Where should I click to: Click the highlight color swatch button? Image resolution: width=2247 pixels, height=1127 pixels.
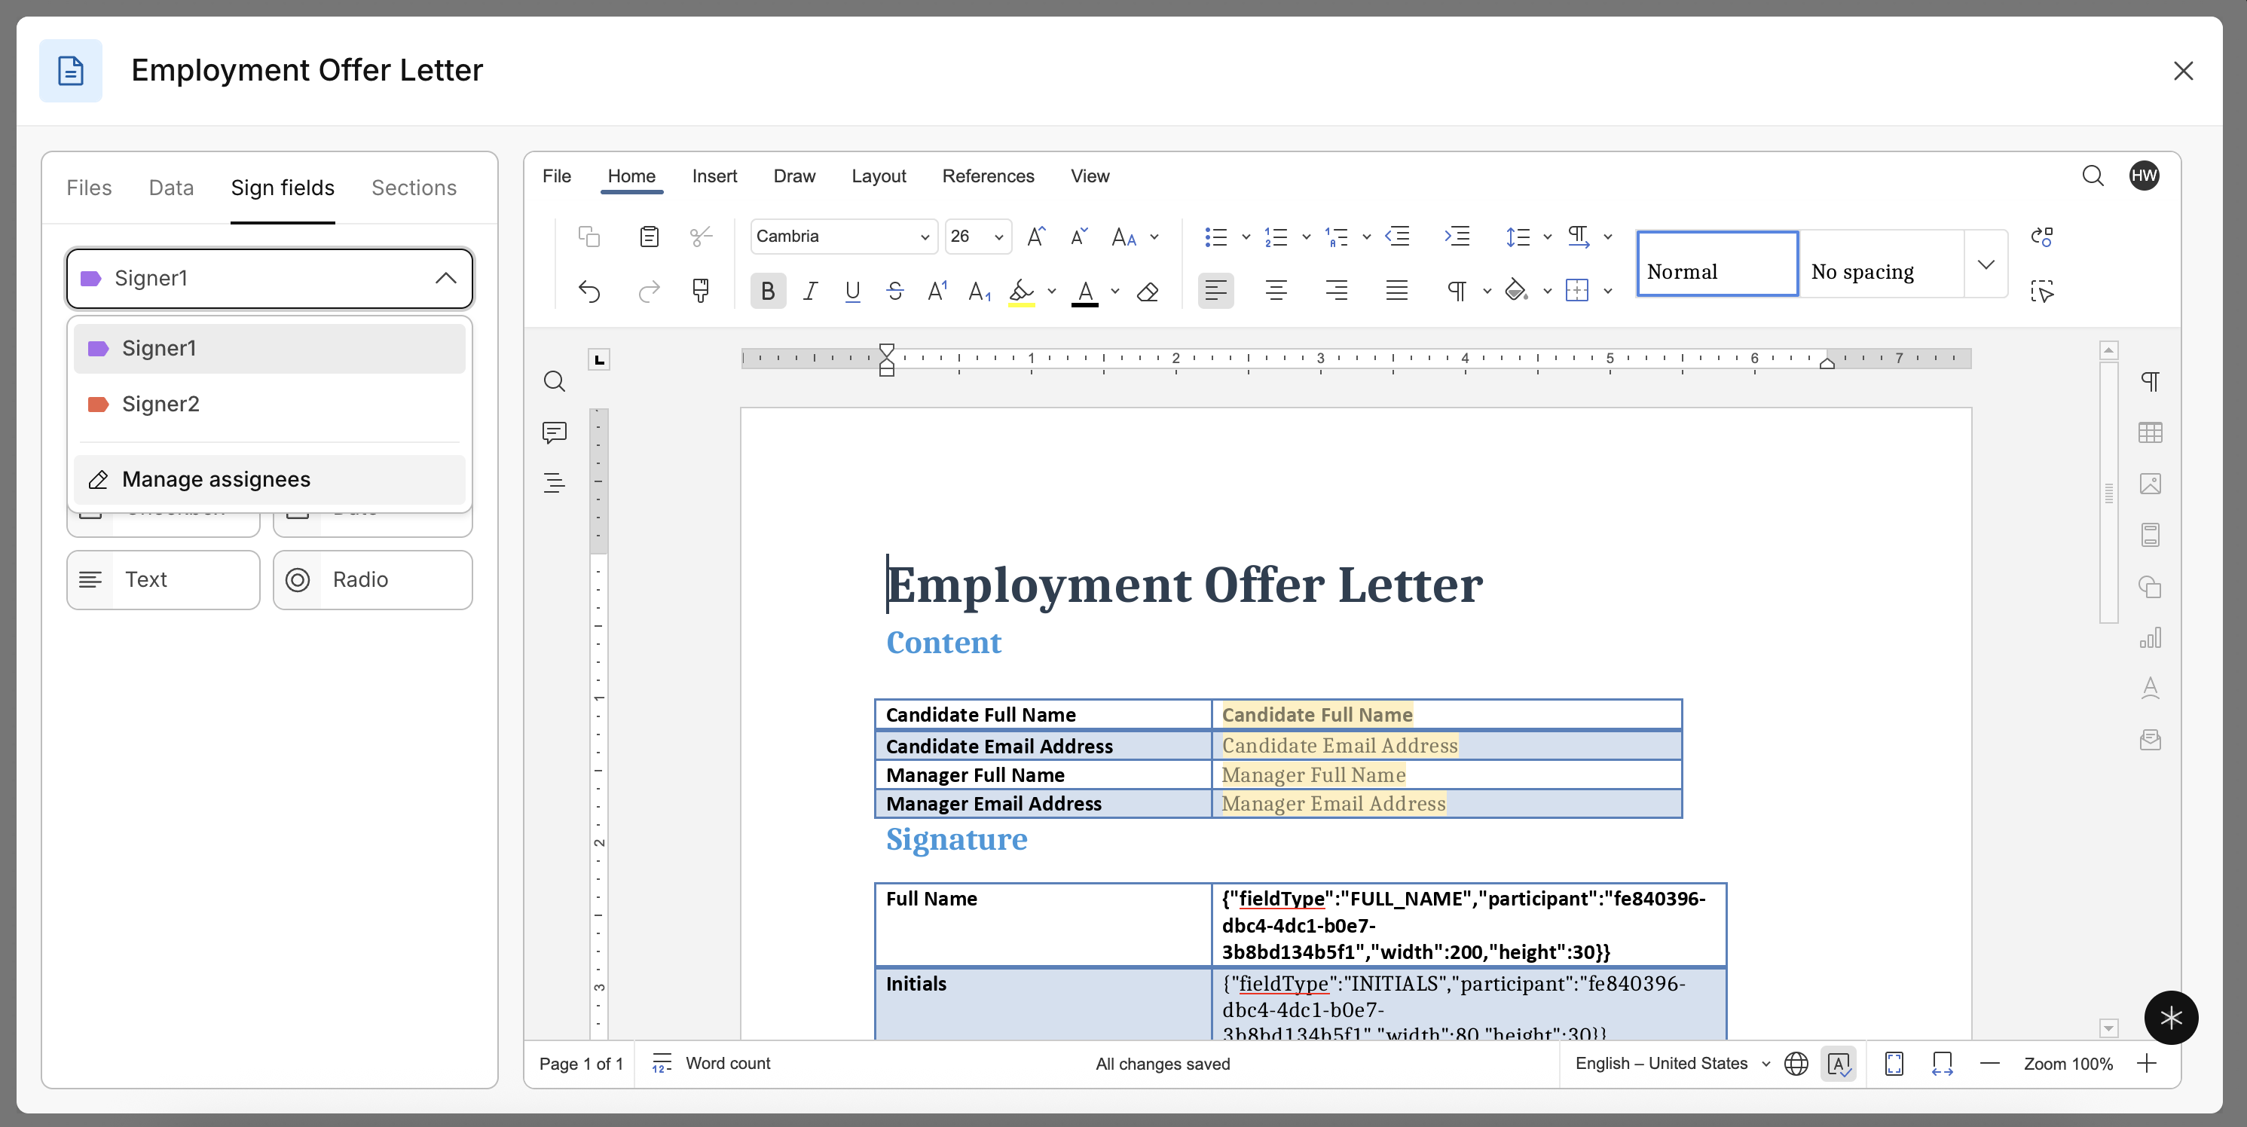1022,292
